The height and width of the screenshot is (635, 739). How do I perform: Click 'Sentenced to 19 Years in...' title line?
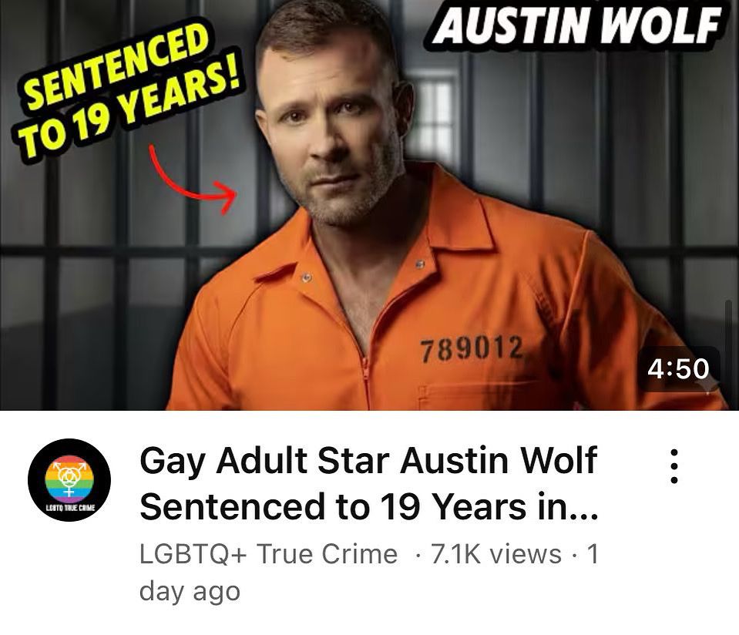click(x=368, y=507)
